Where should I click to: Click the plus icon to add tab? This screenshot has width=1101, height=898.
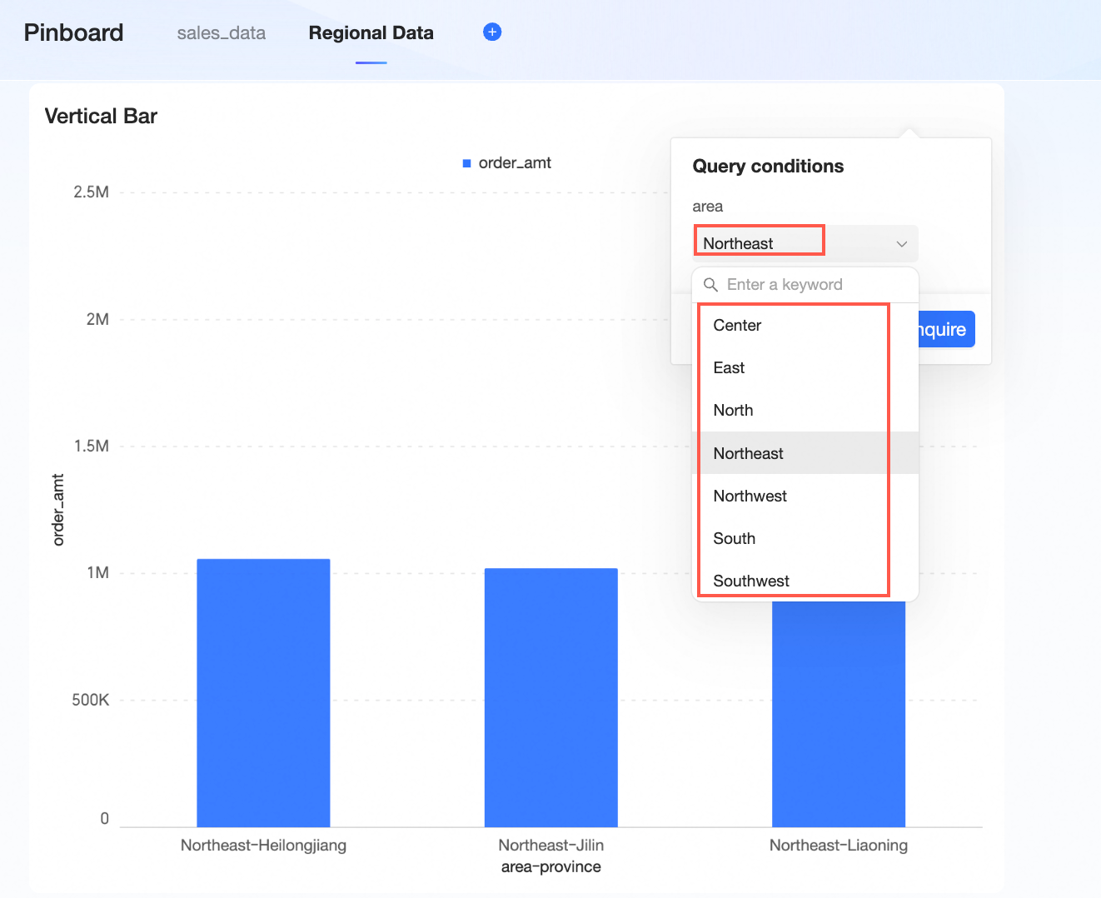pos(492,32)
